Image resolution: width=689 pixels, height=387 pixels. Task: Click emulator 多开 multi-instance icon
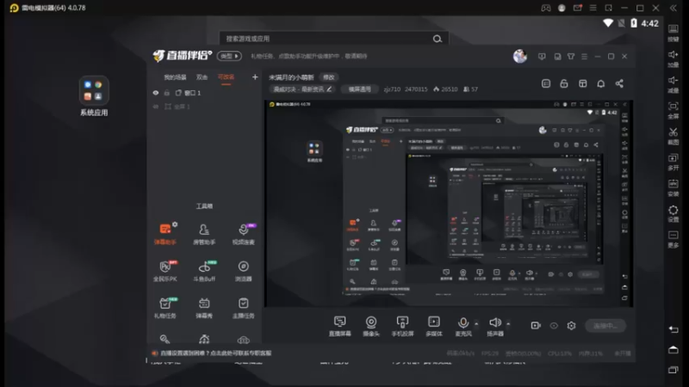tap(673, 162)
